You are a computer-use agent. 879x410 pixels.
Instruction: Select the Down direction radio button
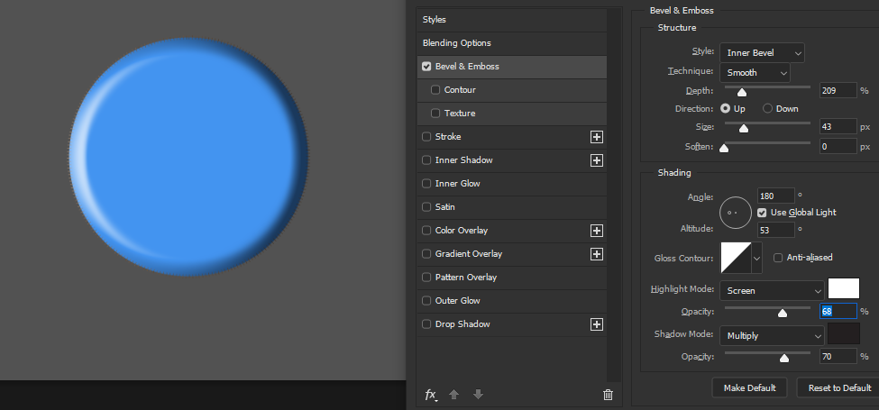pyautogui.click(x=768, y=109)
